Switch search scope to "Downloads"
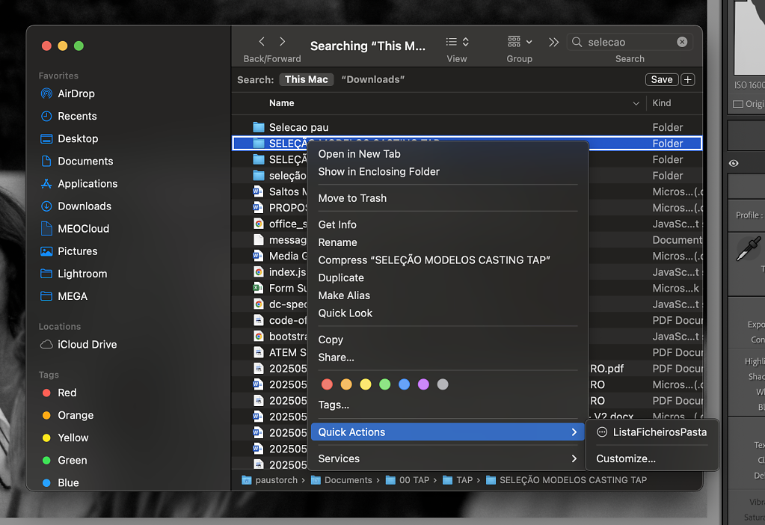The image size is (765, 525). click(x=372, y=79)
